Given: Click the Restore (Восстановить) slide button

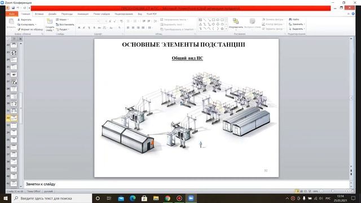Looking at the screenshot, I should click(x=65, y=24).
